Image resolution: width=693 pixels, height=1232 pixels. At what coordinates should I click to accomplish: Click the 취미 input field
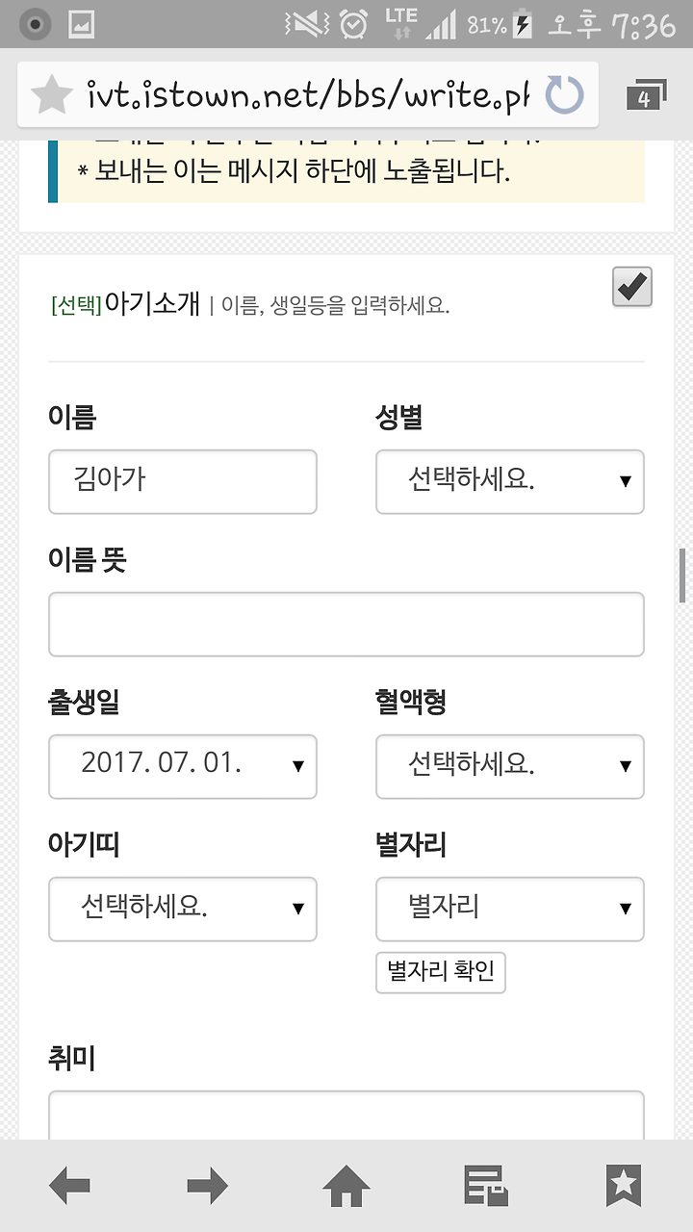[x=346, y=1116]
